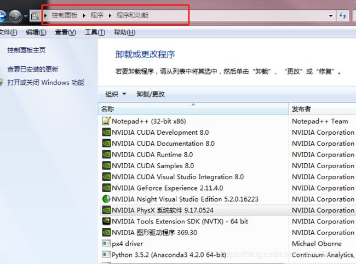The width and height of the screenshot is (356, 264).
Task: Click NVIDIA Corporation publisher in GeForce Experience row
Action: pos(323,188)
